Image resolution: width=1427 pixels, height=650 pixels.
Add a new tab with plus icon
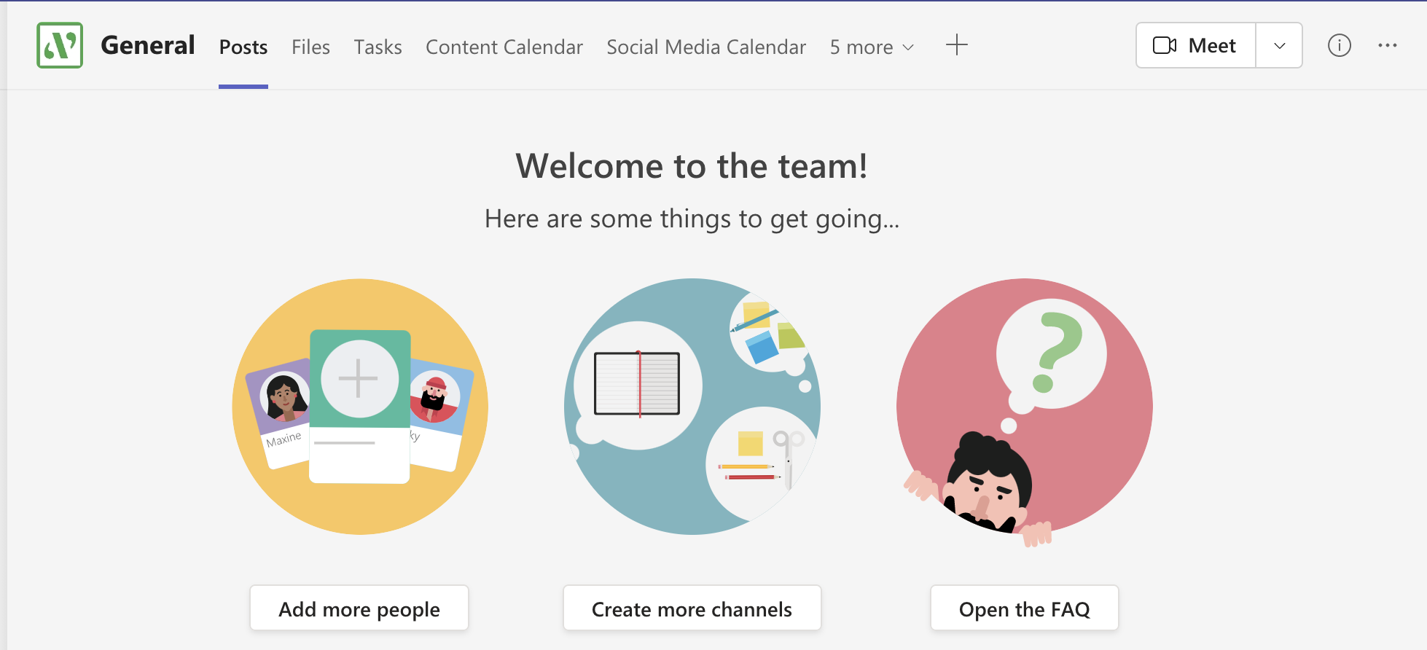click(956, 45)
